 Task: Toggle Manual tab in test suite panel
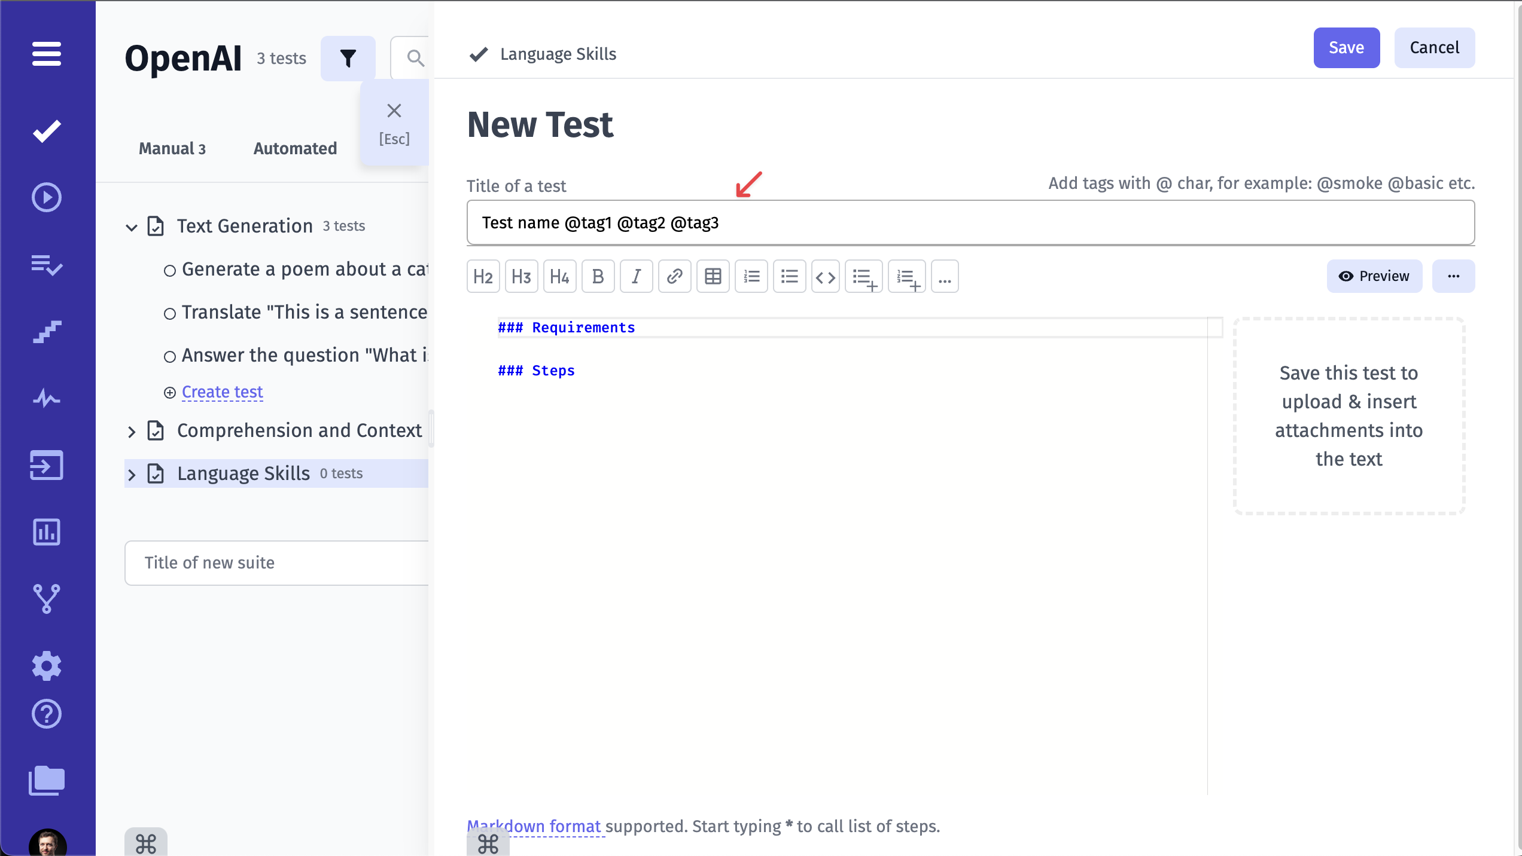click(x=172, y=148)
